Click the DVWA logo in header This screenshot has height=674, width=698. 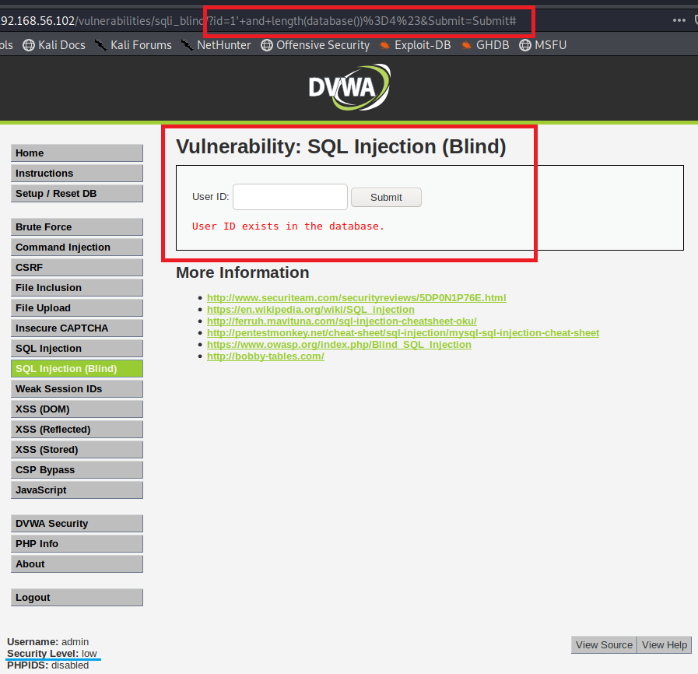(x=349, y=86)
